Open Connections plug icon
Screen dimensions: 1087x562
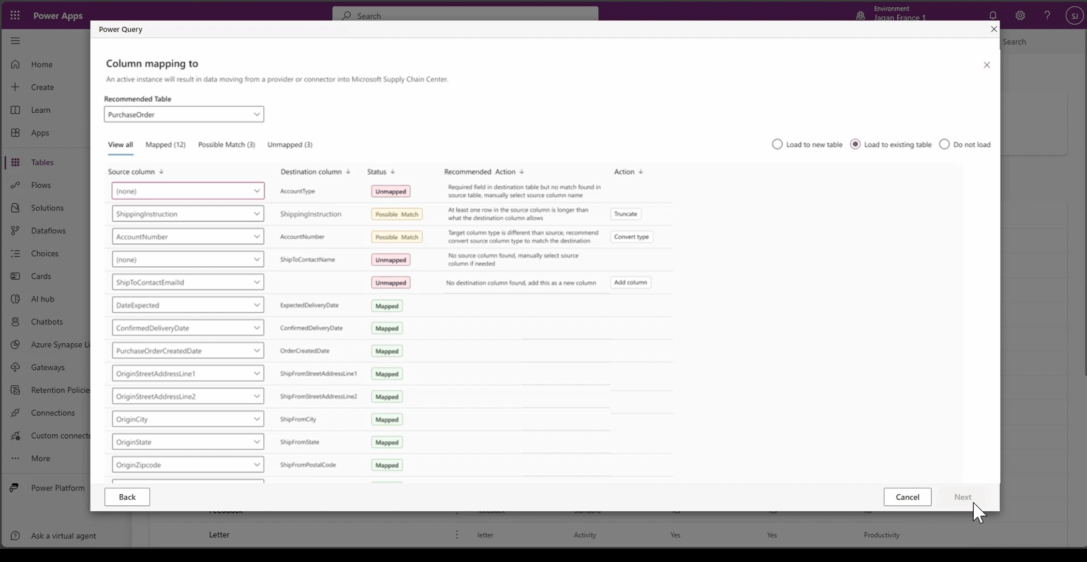(15, 412)
